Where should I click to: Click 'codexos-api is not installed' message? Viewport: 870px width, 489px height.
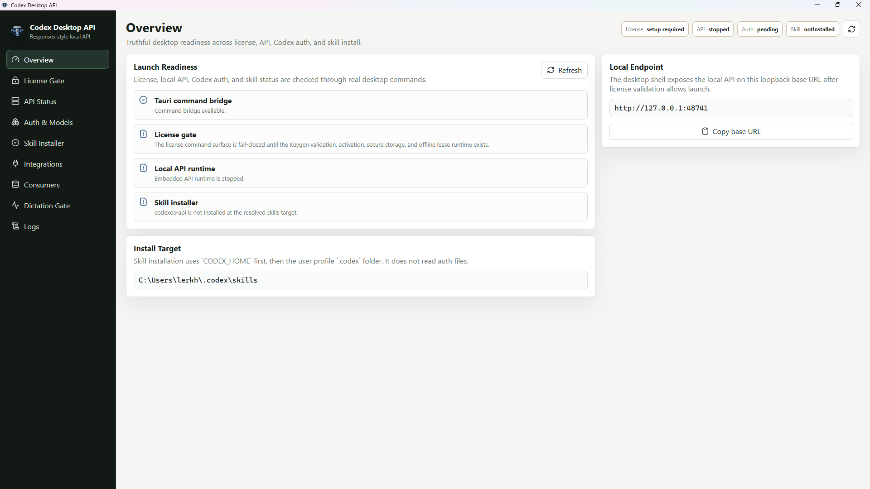[226, 213]
